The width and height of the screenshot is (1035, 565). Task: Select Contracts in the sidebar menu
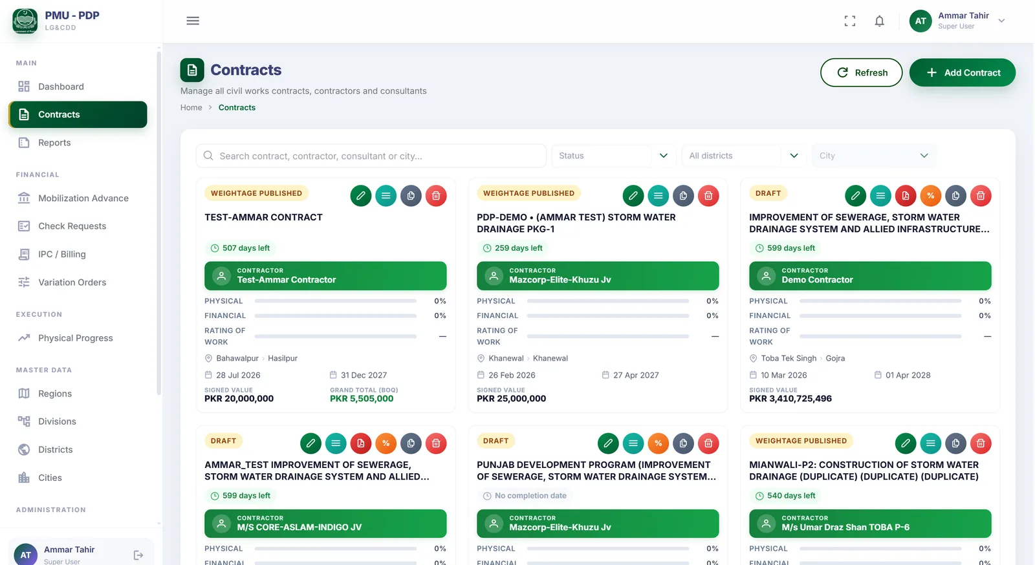[78, 114]
